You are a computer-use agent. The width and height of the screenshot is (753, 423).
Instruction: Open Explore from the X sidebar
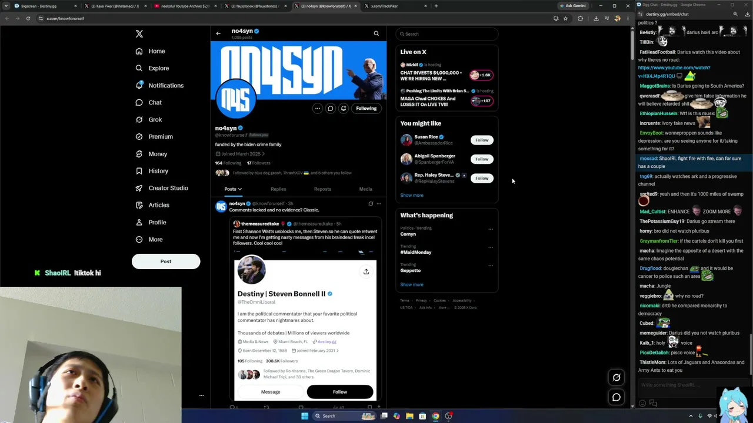152,68
